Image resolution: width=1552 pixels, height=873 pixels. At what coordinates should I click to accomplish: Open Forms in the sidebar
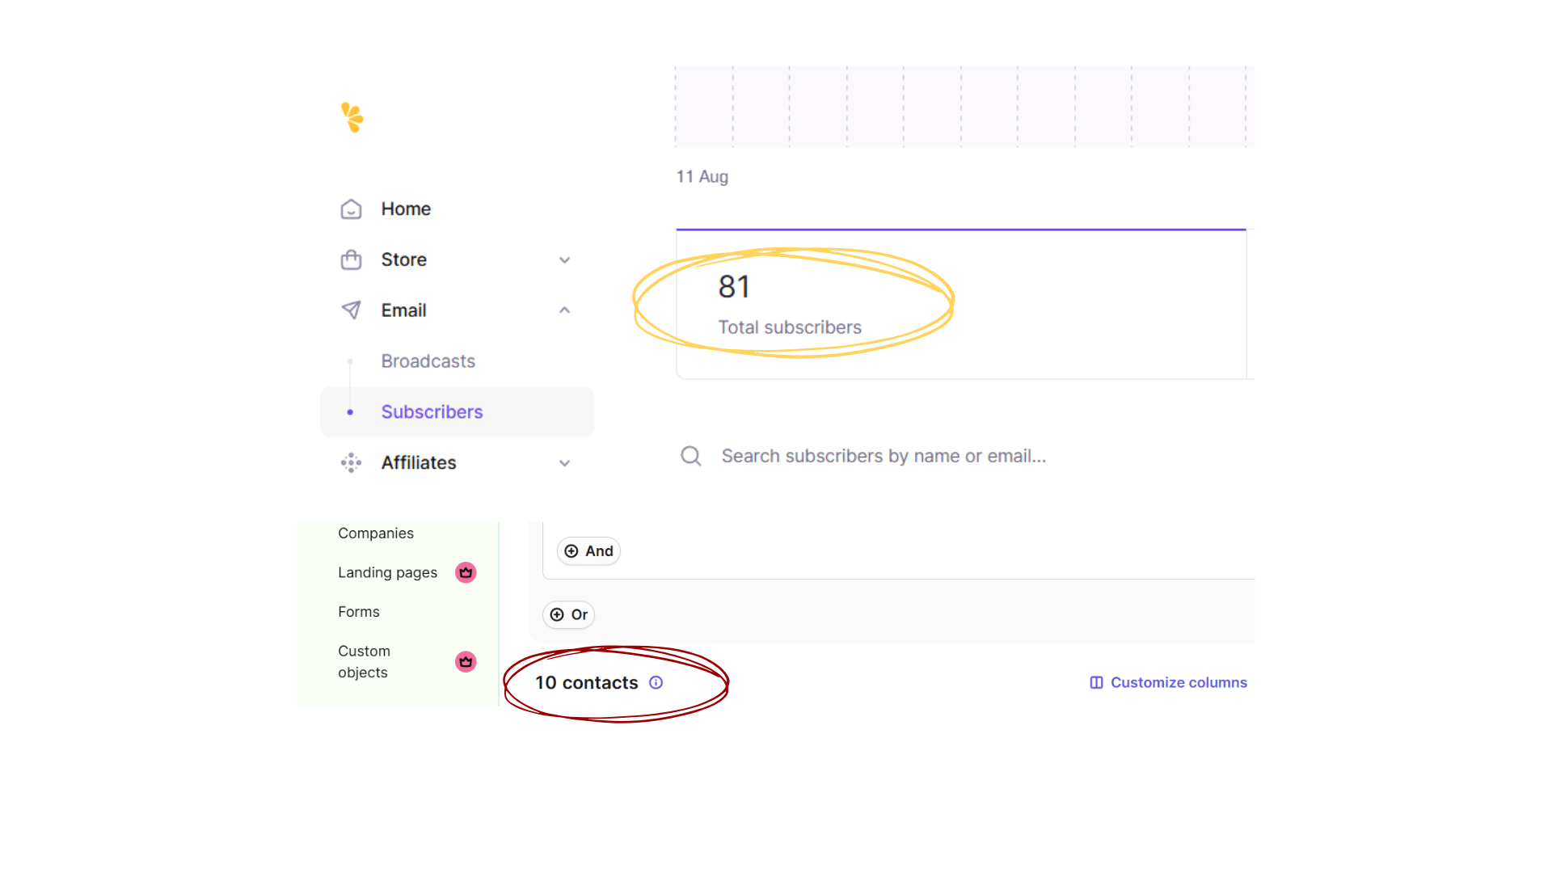[x=359, y=612]
